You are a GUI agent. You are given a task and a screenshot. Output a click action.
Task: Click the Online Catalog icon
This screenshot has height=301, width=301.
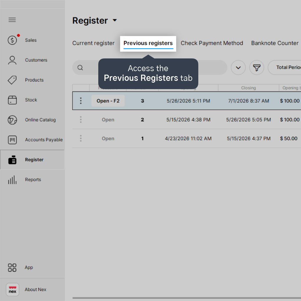pyautogui.click(x=12, y=120)
